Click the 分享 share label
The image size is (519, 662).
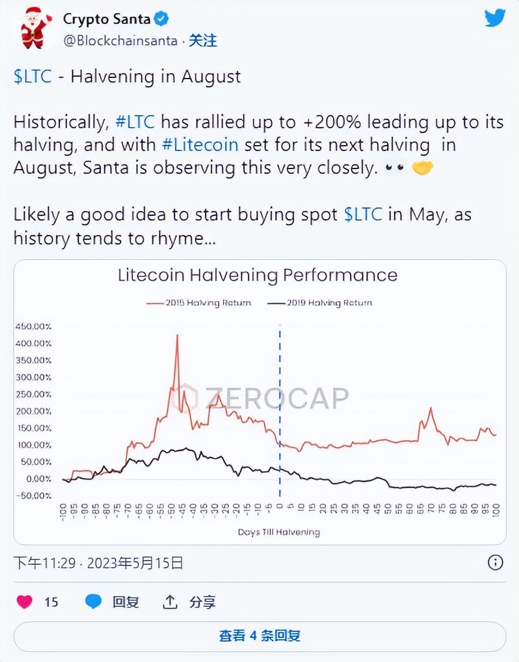pos(203,601)
